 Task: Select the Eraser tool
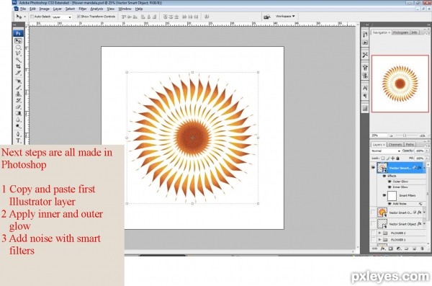pyautogui.click(x=18, y=107)
